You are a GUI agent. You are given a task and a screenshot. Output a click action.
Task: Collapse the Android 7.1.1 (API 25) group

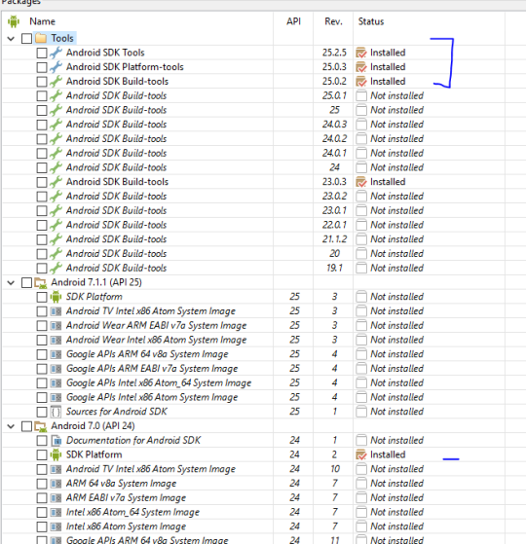coord(11,283)
